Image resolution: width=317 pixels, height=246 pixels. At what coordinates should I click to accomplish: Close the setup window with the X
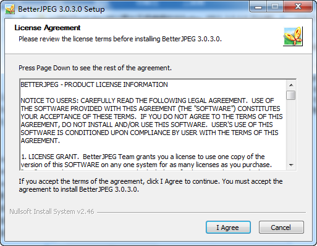point(298,7)
